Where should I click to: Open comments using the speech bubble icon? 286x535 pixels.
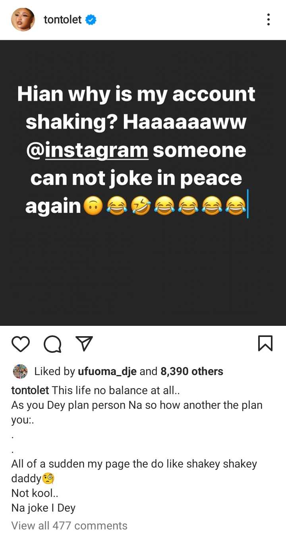[x=52, y=344]
